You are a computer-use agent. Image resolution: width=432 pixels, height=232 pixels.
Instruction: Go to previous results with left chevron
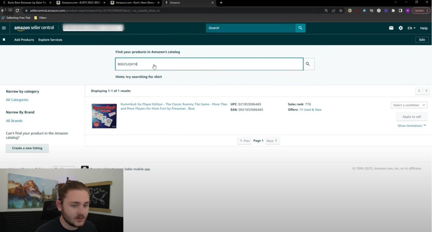(x=419, y=91)
